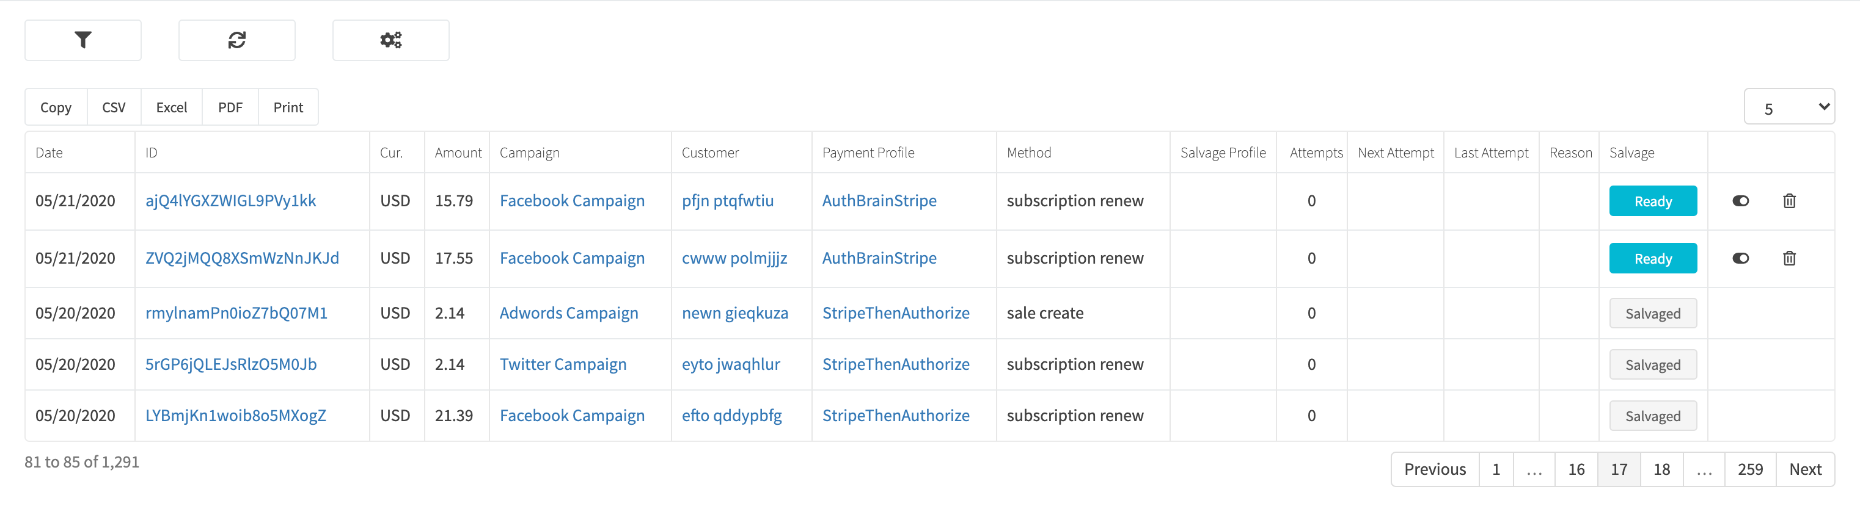Click the Ready button for customer pfjn ptqfwtiu
The image size is (1860, 520).
[1653, 201]
